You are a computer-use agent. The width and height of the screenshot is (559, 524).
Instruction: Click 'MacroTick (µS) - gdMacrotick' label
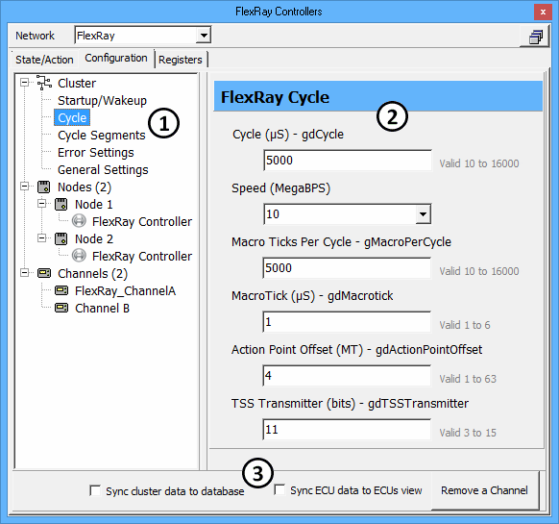coord(312,296)
